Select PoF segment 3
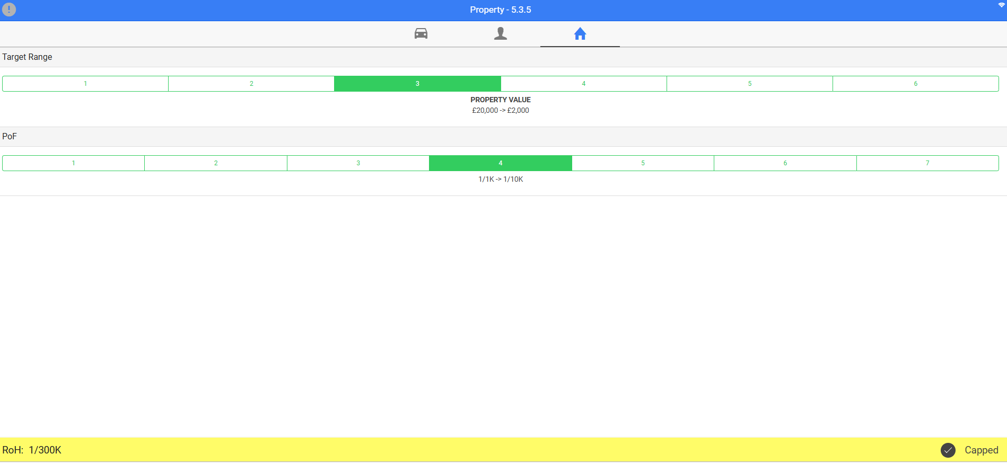The width and height of the screenshot is (1007, 463). pos(358,163)
